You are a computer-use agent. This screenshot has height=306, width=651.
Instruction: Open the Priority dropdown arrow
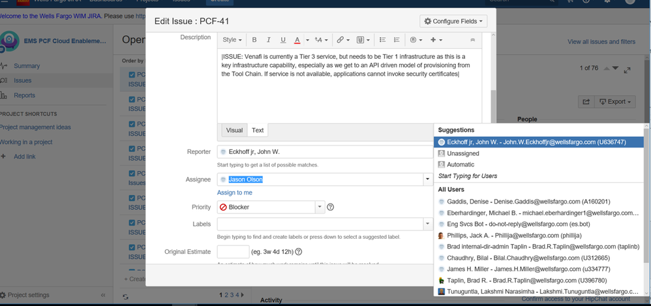tap(319, 207)
